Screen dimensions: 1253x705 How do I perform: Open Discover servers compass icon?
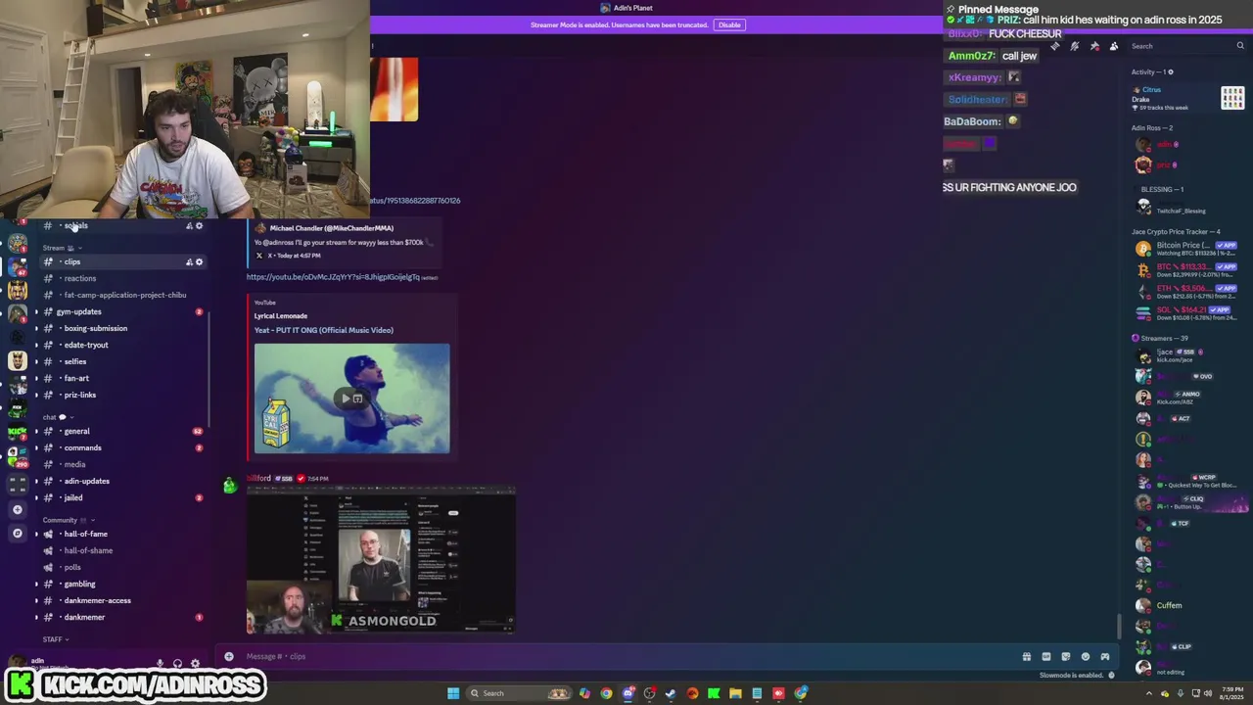(x=17, y=533)
